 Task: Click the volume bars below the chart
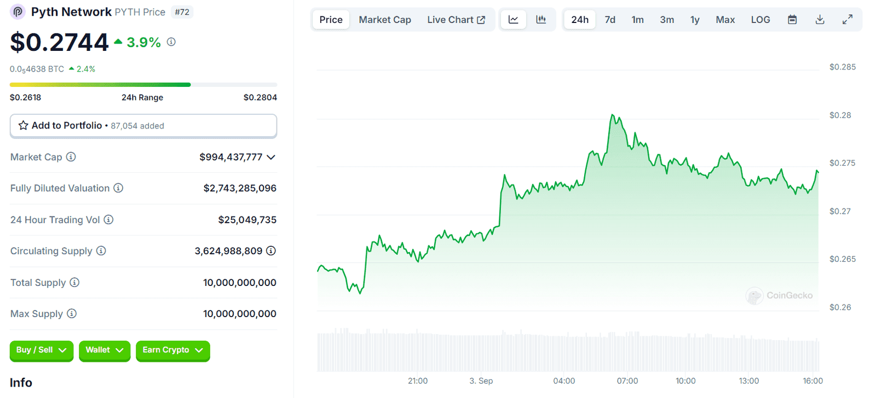(568, 350)
